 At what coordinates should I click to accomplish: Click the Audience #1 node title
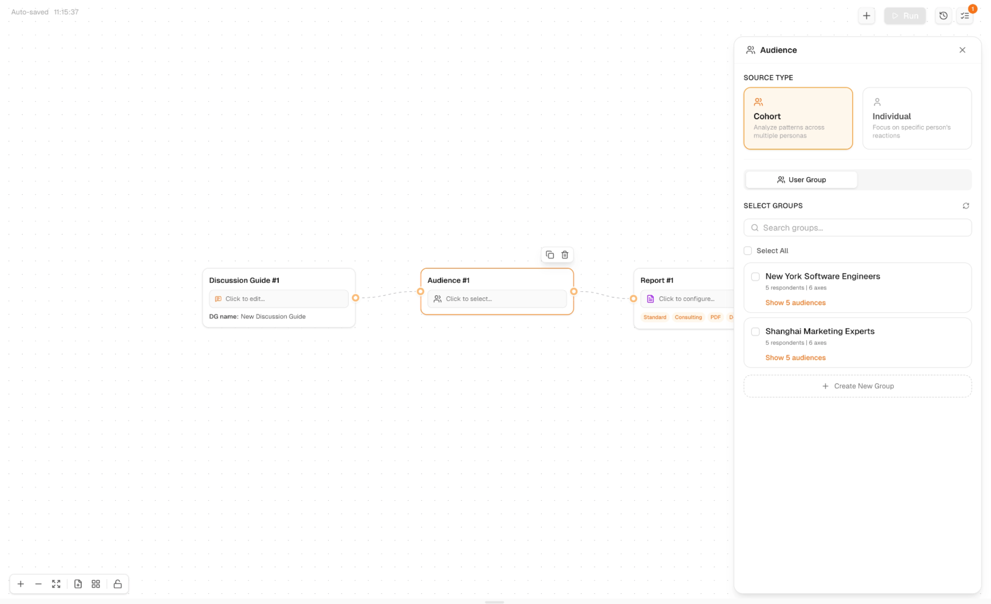pyautogui.click(x=449, y=280)
